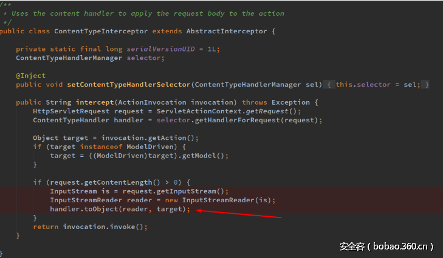Screen dimensions: 443x258
Task: Click the 'long' keyword
Action: click(114, 49)
